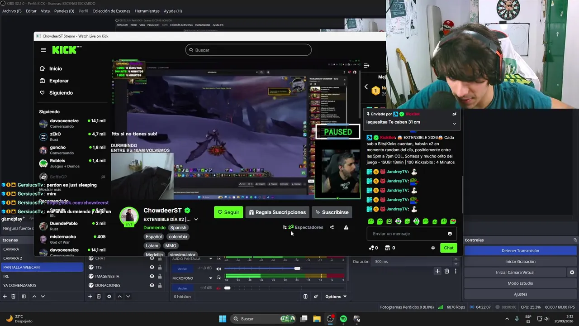Open emoji picker in chat input

[450, 234]
